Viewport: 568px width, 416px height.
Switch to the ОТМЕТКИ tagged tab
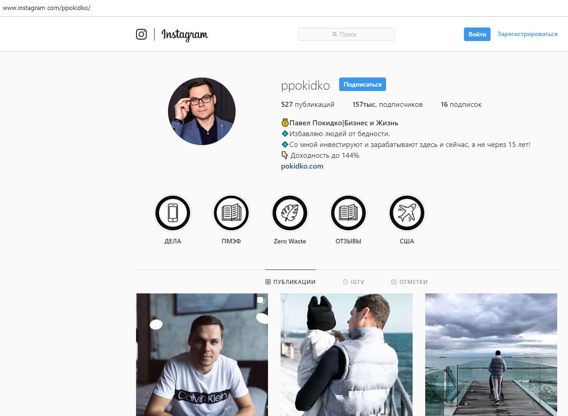click(409, 282)
